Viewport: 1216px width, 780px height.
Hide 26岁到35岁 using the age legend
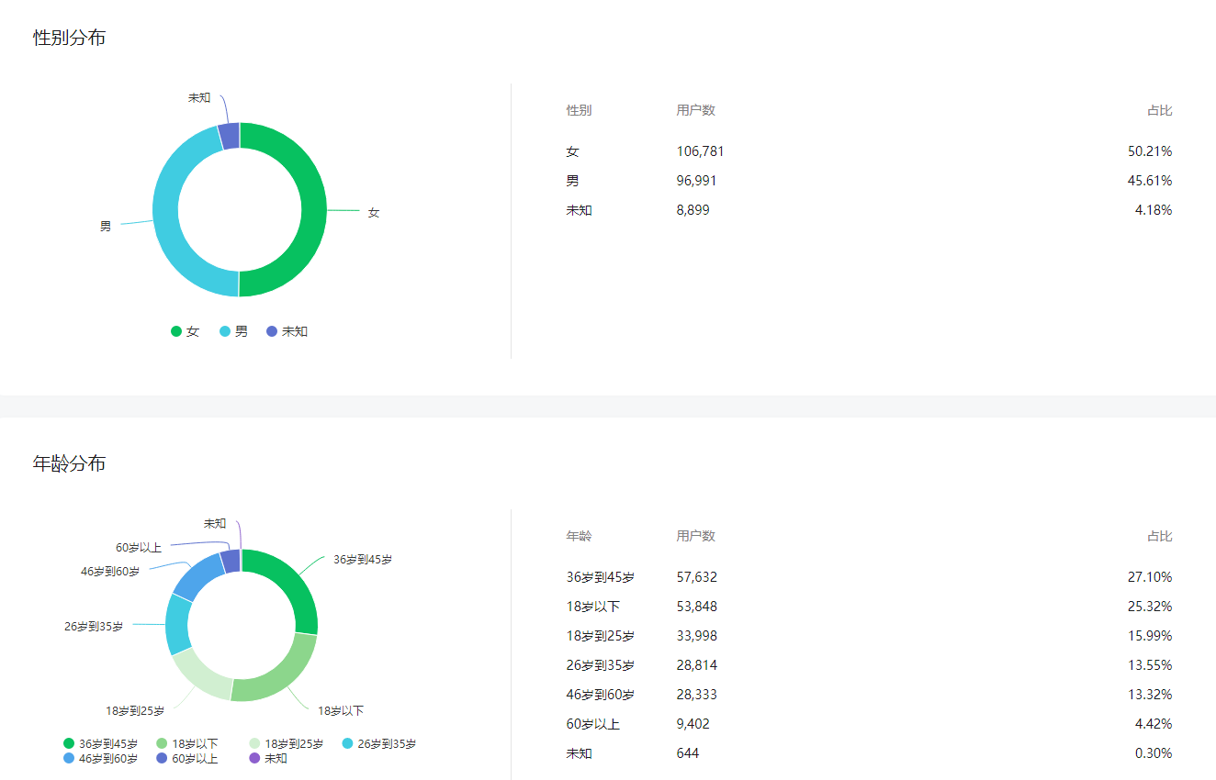378,744
